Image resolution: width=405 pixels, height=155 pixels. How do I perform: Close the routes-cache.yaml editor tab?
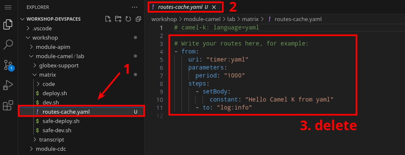214,7
